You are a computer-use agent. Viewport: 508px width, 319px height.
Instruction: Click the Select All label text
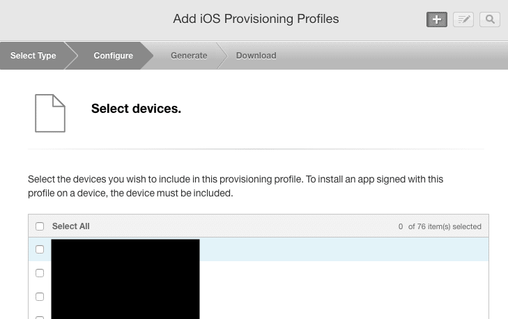(70, 226)
